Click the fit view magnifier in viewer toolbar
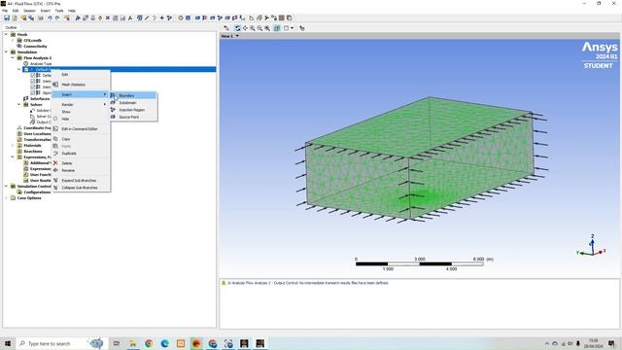Screen dimensions: 622x350 tap(267, 28)
